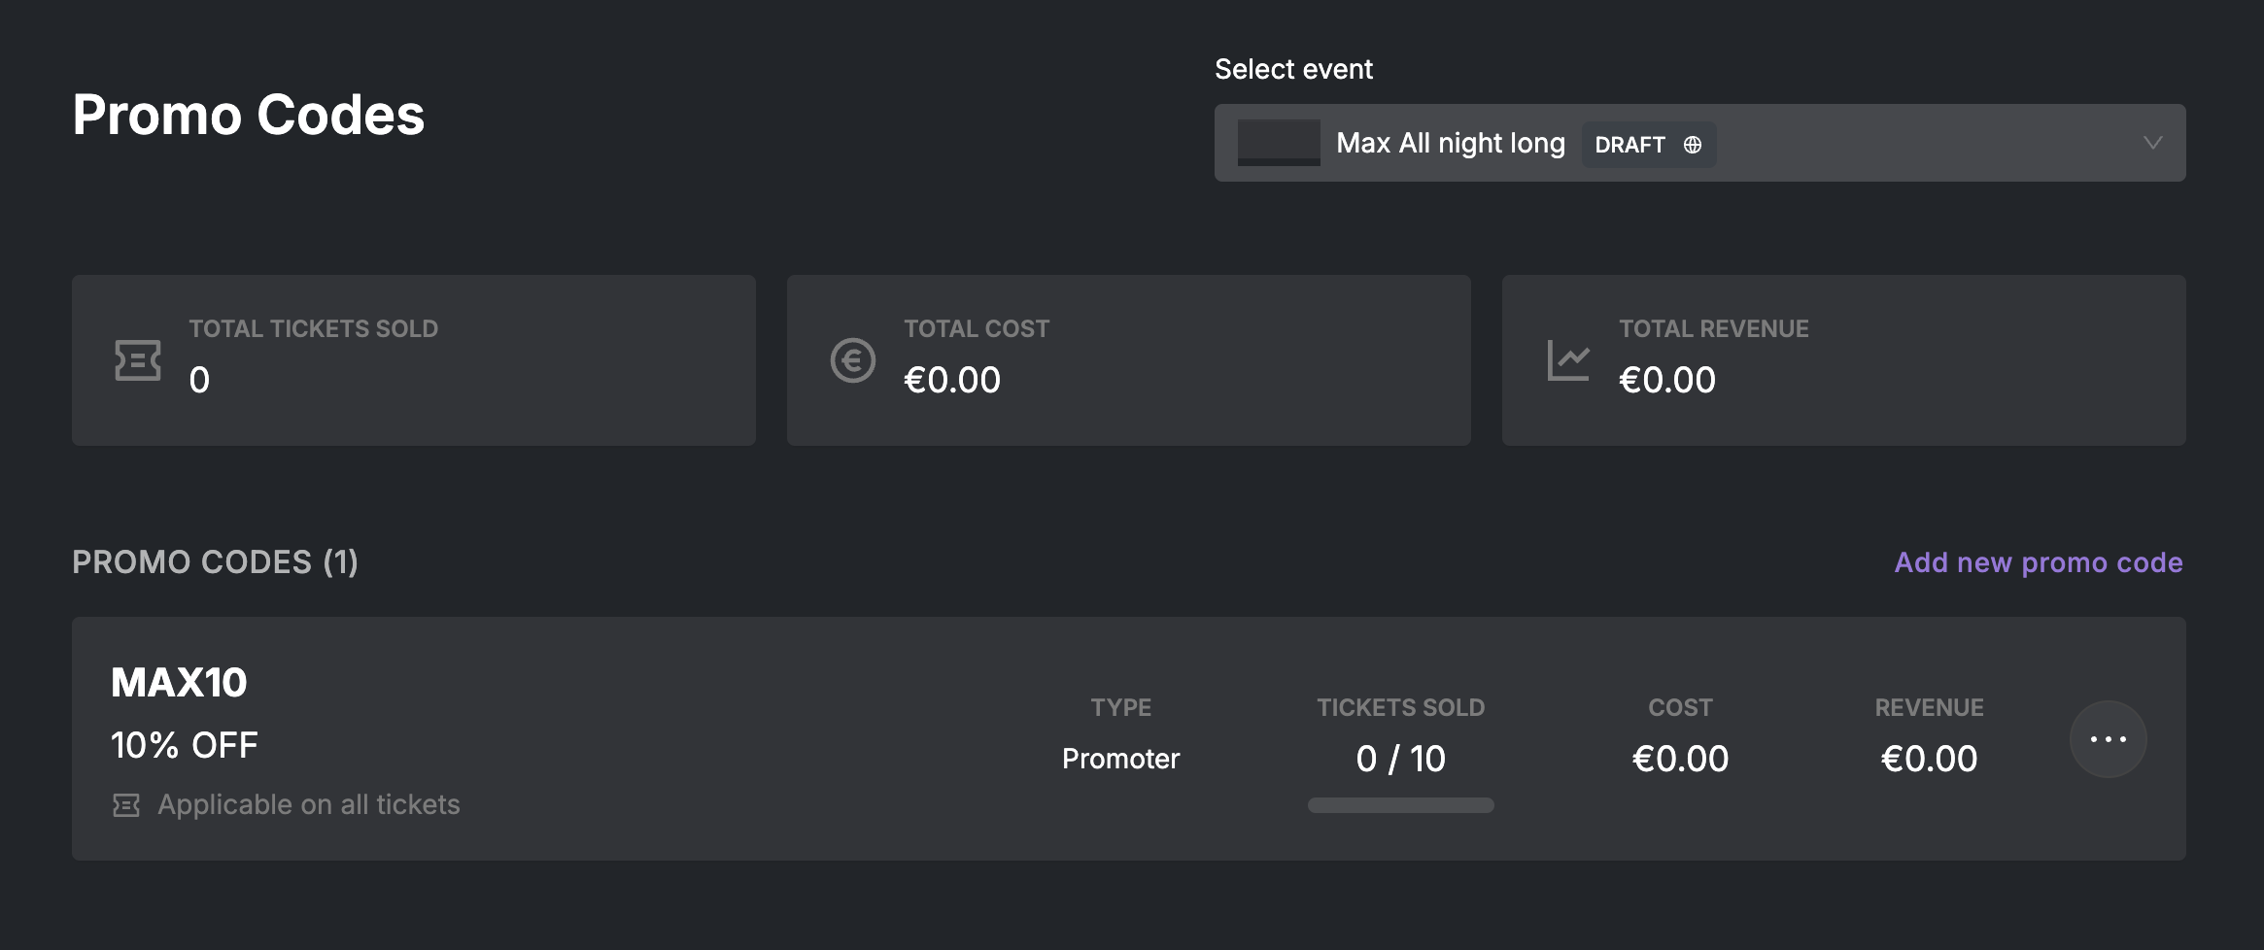
Task: Click the chart icon in Total Revenue
Action: click(1567, 360)
